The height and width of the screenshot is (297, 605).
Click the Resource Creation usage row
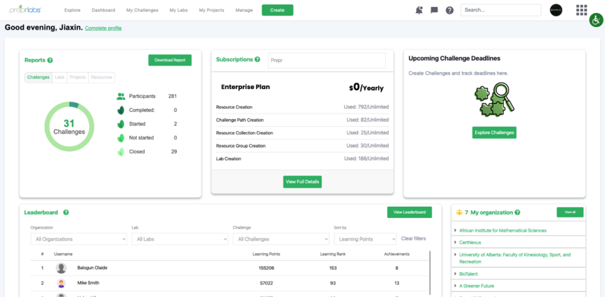pos(302,107)
